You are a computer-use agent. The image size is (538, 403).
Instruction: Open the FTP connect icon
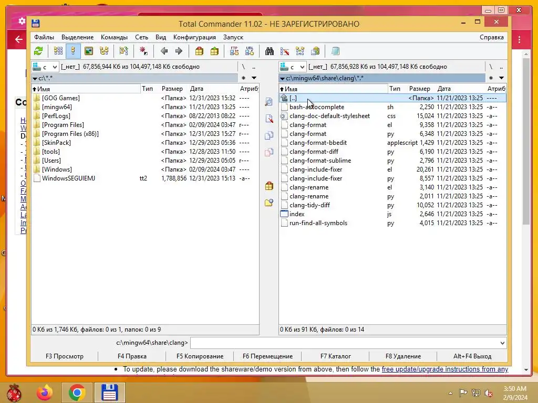[x=234, y=51]
